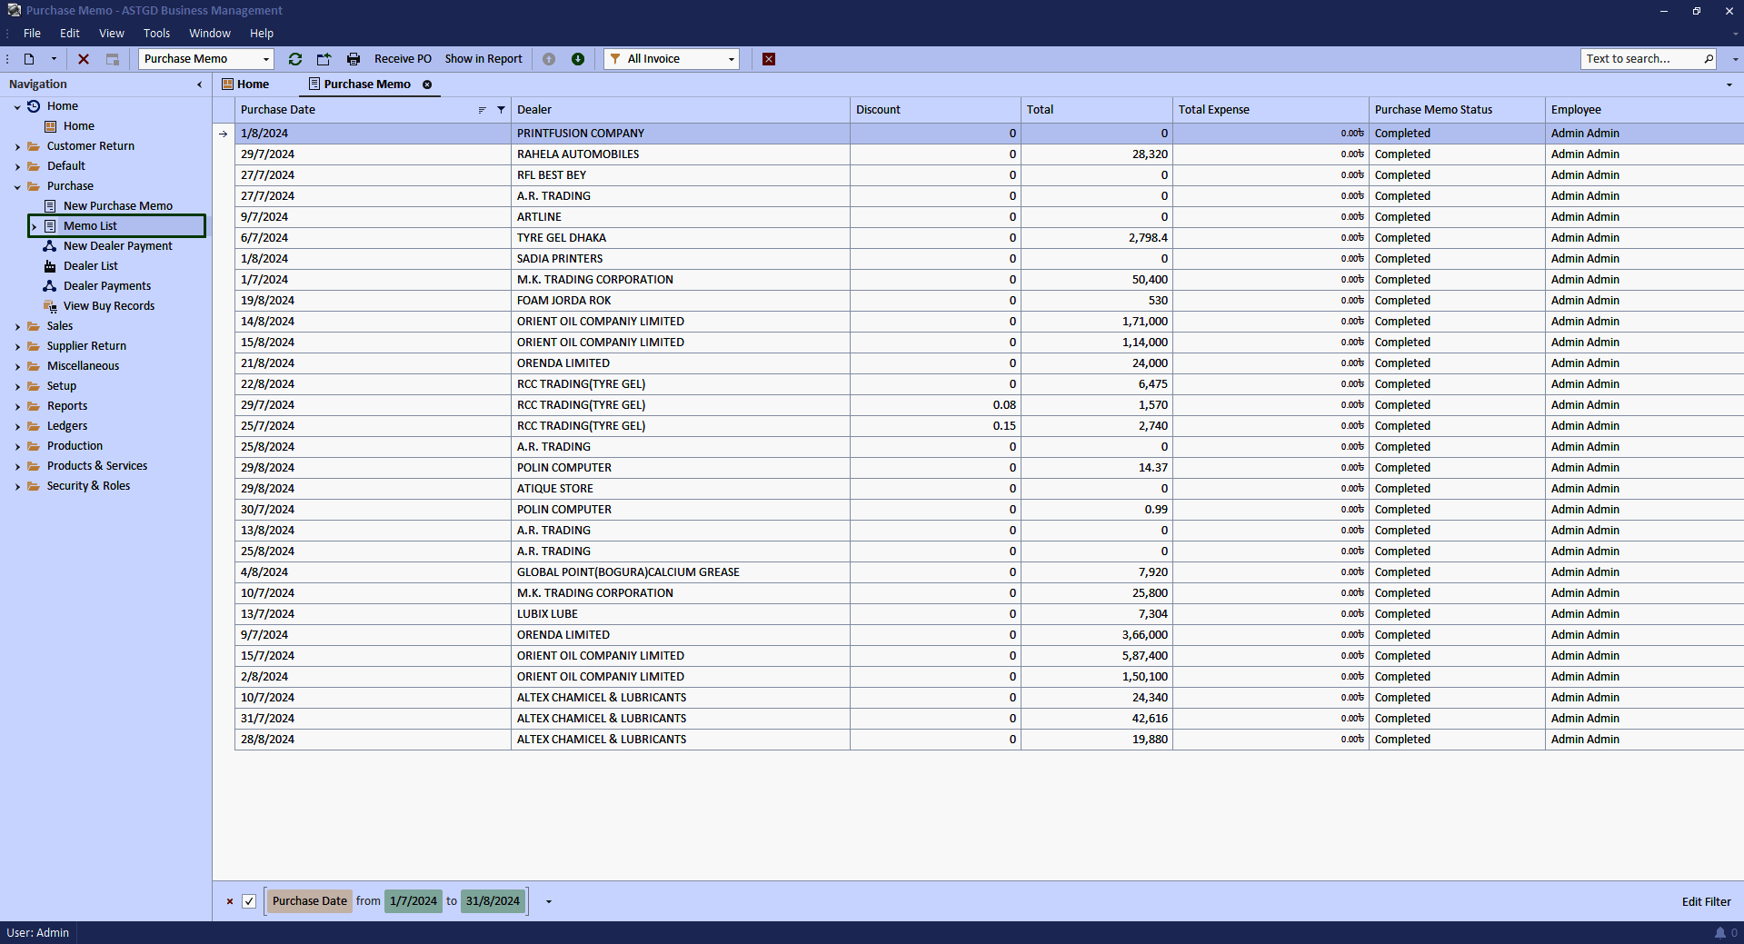Viewport: 1744px width, 944px height.
Task: Uncheck the Purchase Date filter checkbox
Action: (x=249, y=901)
